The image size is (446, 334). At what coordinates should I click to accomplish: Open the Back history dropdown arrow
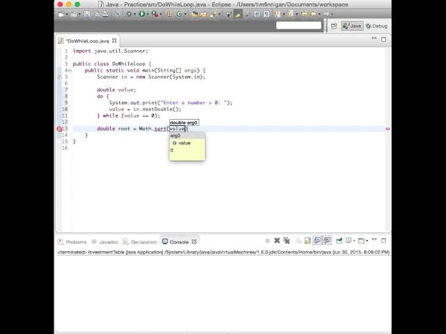(319, 14)
